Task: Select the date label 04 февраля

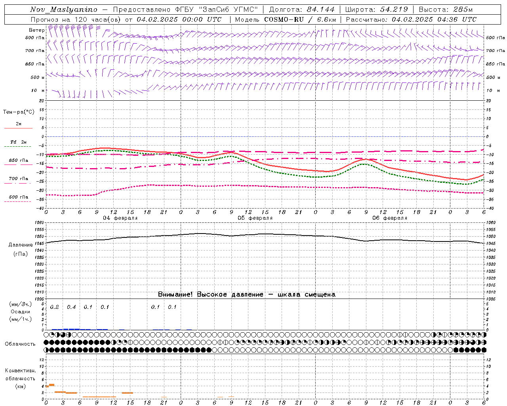Action: [x=120, y=218]
